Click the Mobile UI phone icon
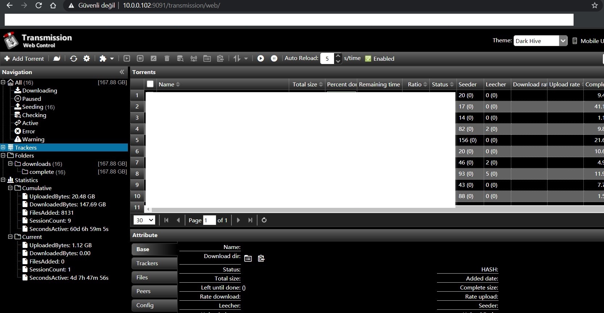 [575, 41]
